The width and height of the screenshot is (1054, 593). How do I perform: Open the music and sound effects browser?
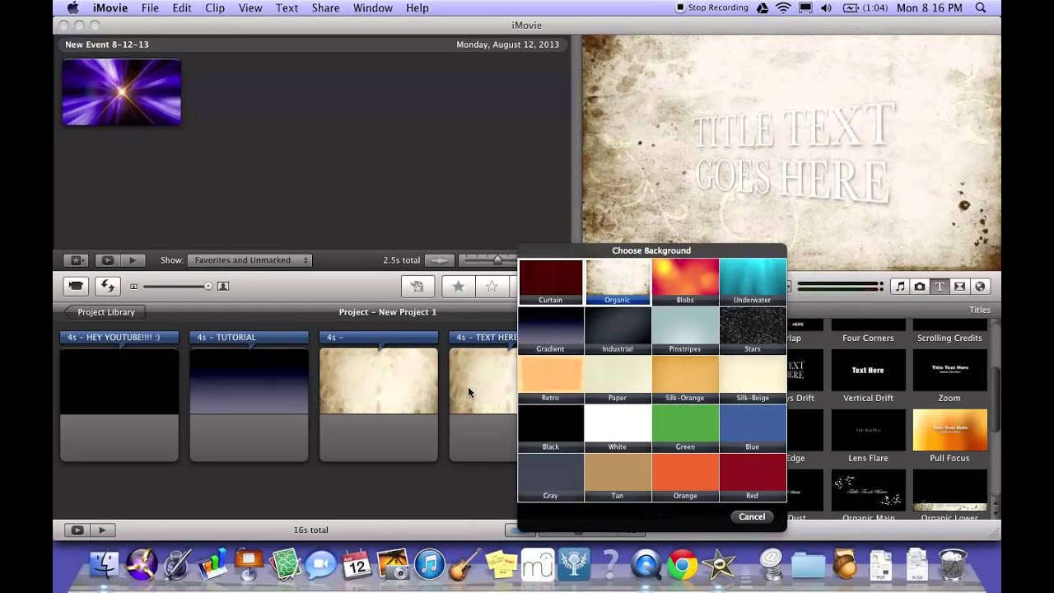pos(900,287)
